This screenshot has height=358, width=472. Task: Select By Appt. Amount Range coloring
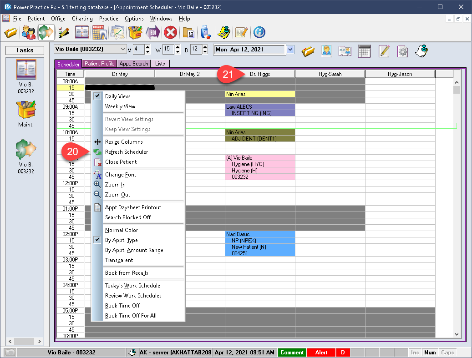point(134,250)
